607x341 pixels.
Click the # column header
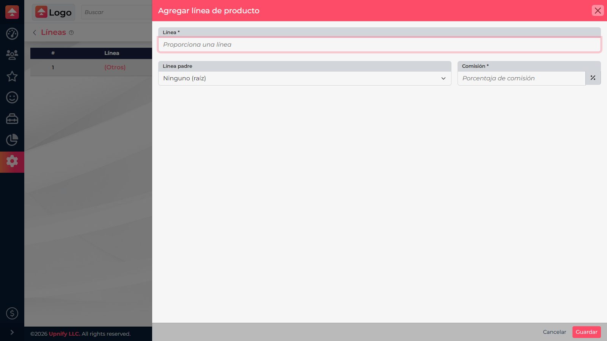point(53,53)
